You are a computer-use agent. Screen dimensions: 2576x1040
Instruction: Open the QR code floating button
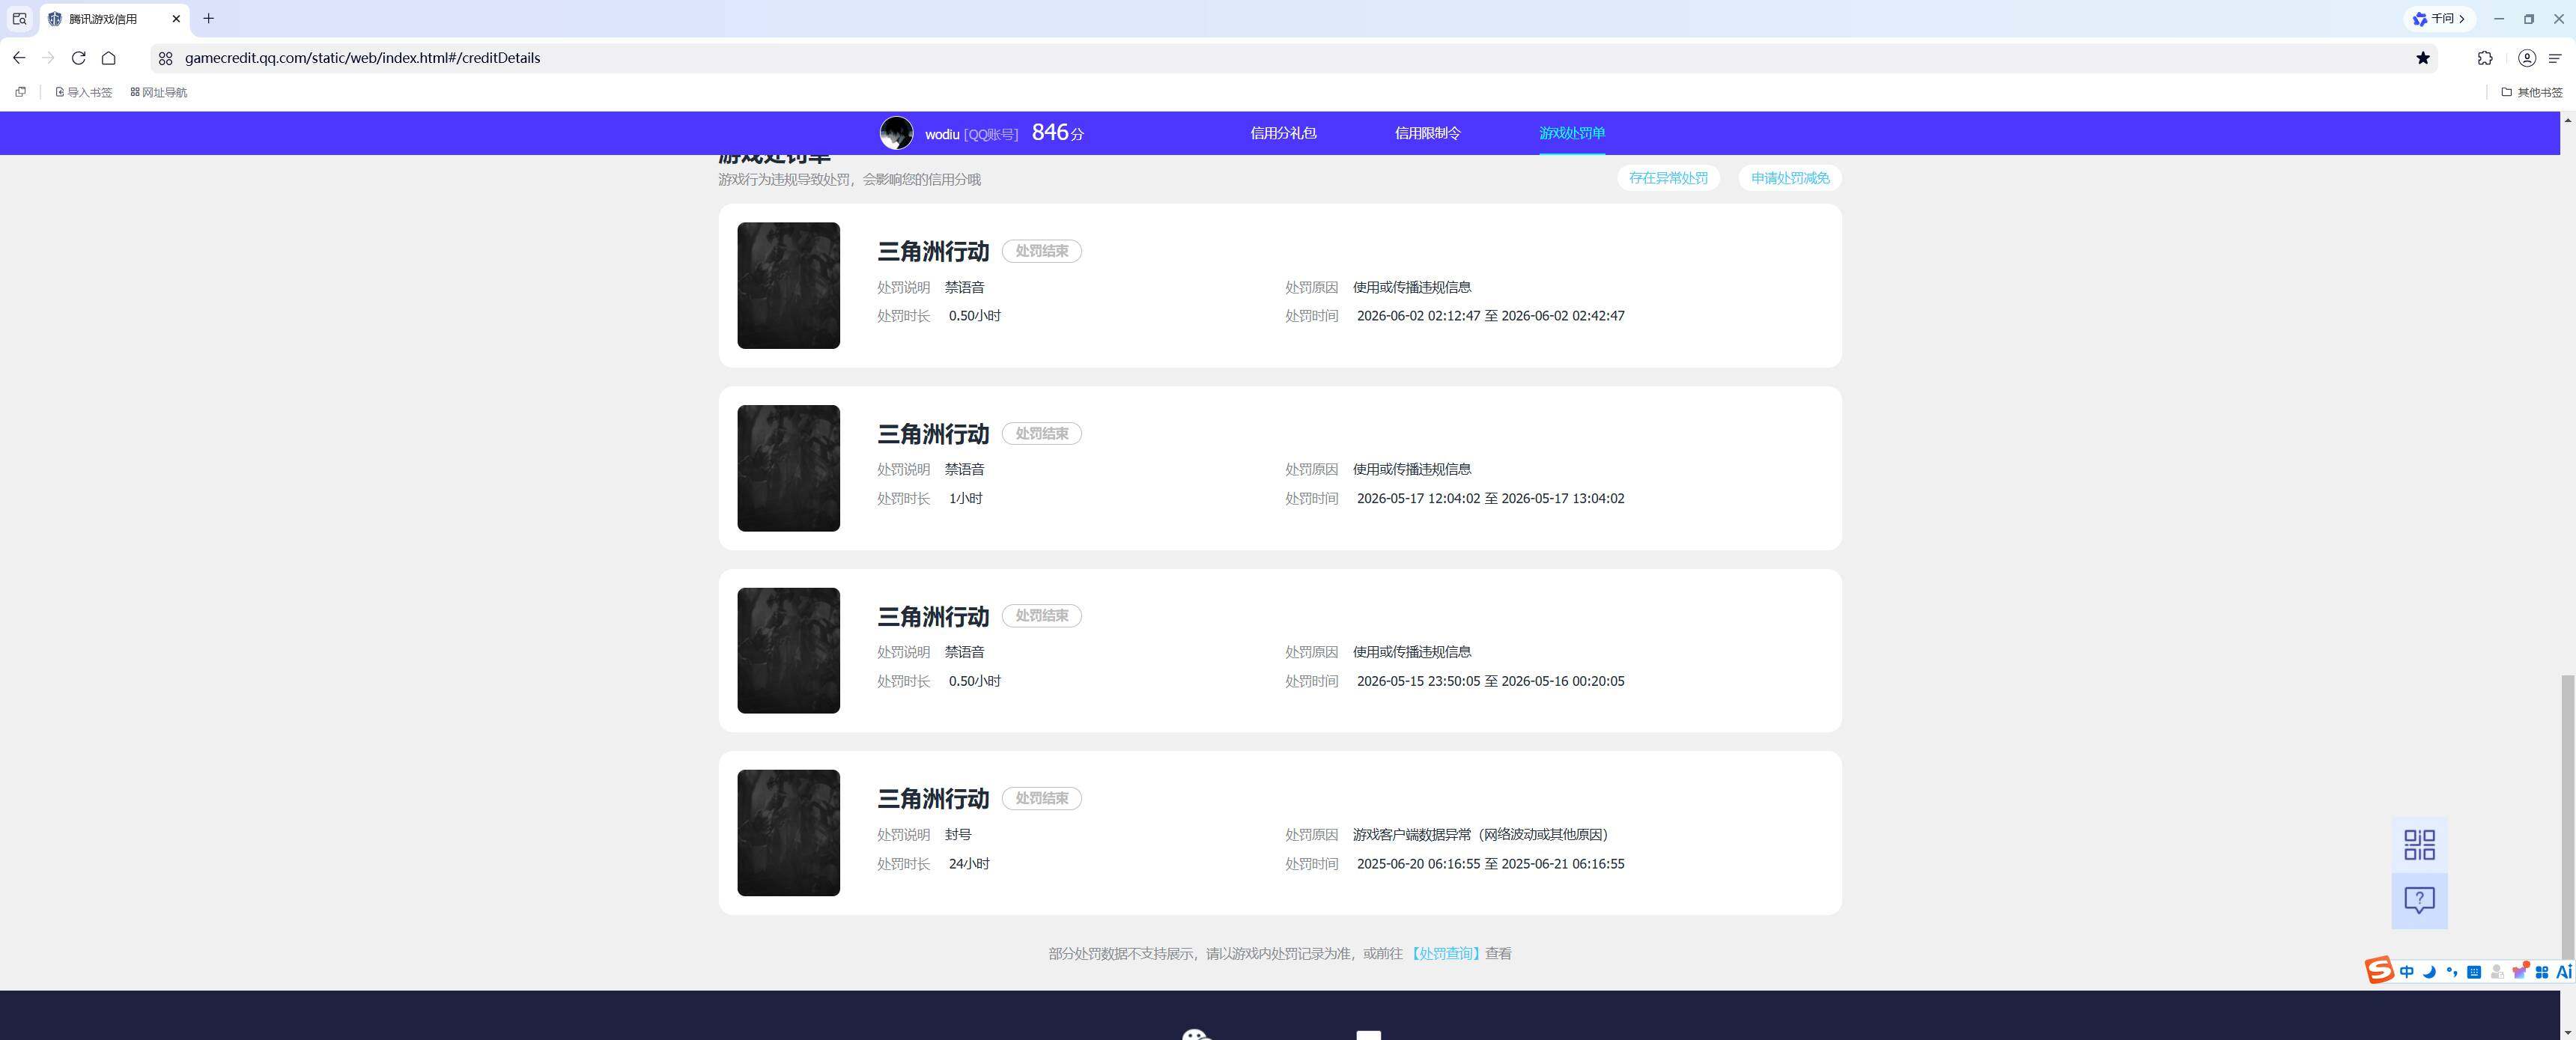[x=2419, y=845]
